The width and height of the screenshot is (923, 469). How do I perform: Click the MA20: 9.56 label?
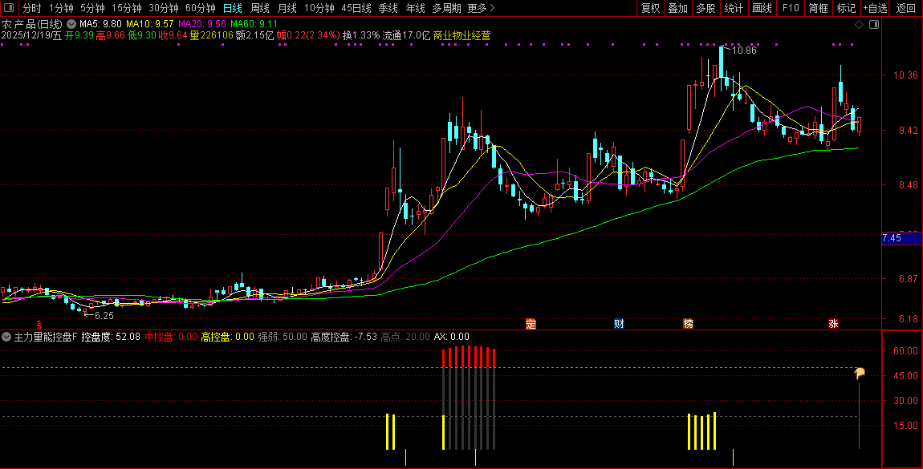tap(202, 24)
